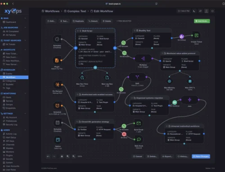Collapse the JOB SEARCHES sidebar section
225x172 pixels.
(25, 27)
